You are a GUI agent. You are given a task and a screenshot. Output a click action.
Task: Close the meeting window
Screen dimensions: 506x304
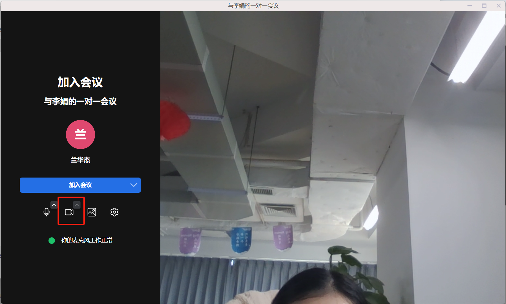499,6
